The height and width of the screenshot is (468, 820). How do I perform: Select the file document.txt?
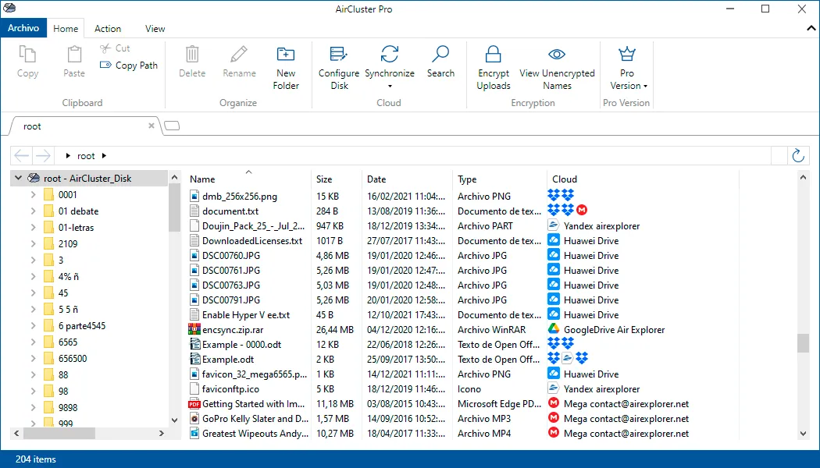(x=230, y=211)
